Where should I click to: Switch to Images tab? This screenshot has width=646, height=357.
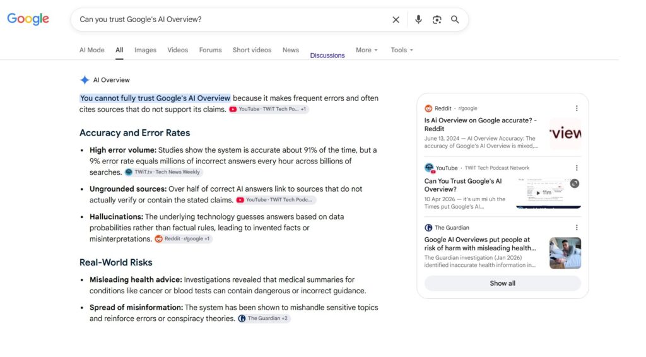[146, 50]
